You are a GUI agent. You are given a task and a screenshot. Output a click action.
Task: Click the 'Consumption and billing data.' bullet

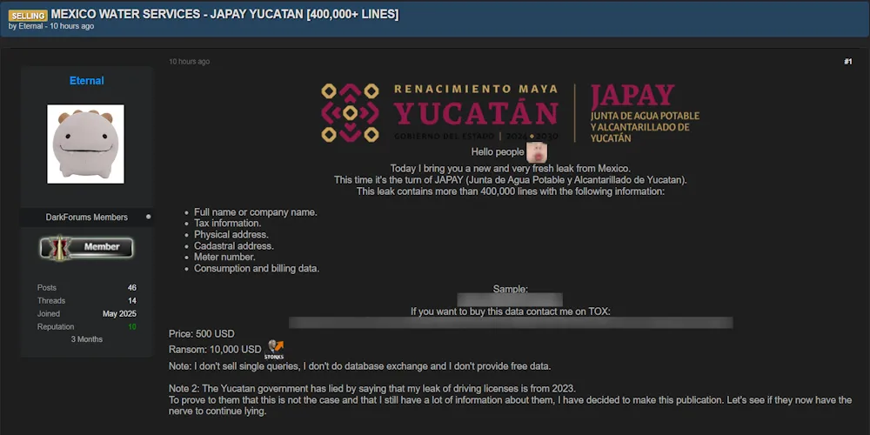257,269
